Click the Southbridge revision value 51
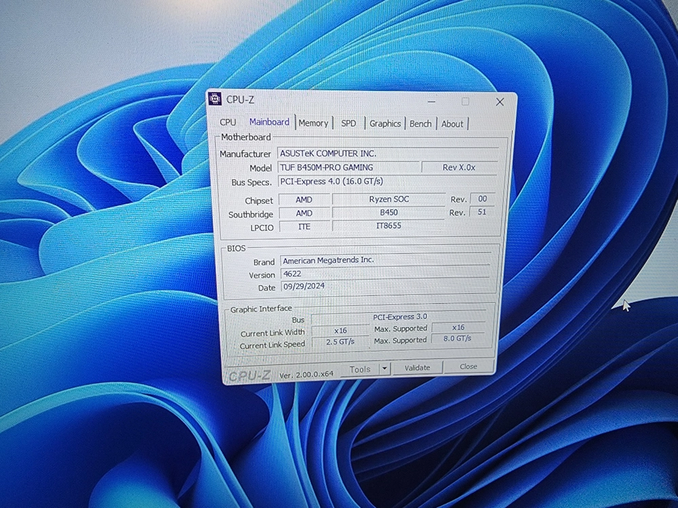The width and height of the screenshot is (678, 508). tap(482, 212)
